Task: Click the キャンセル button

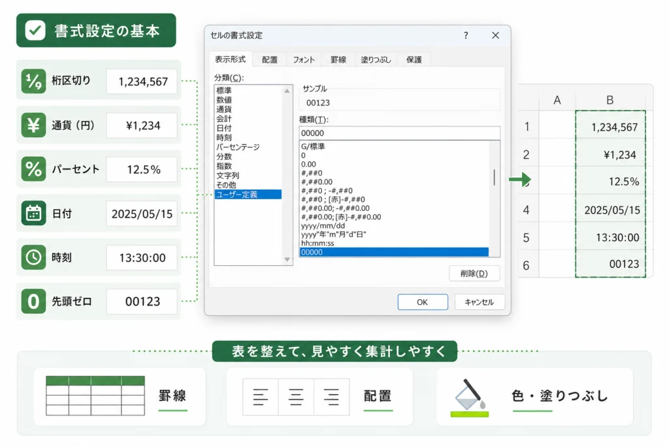Action: point(480,302)
